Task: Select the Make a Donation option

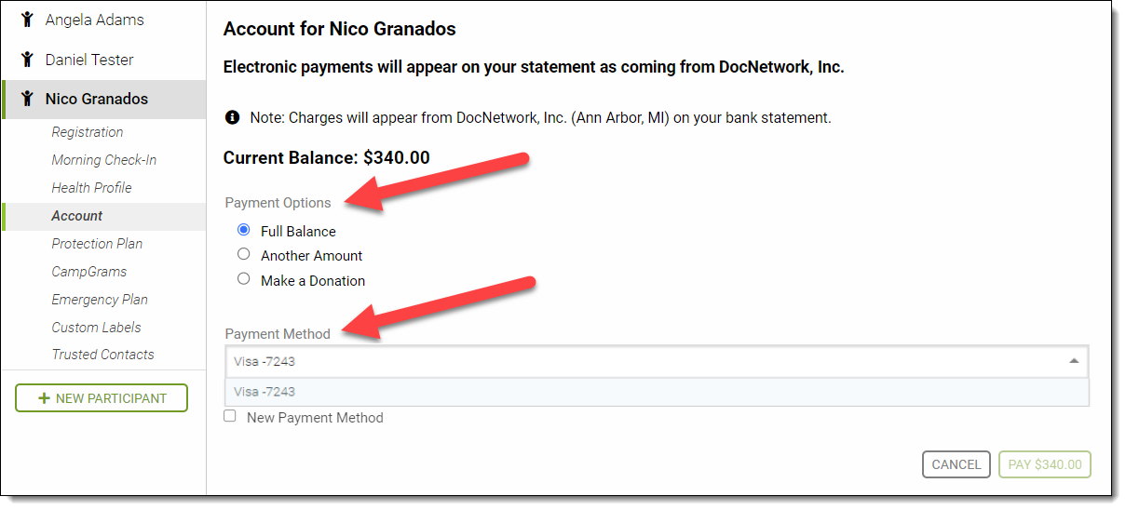Action: pos(244,279)
